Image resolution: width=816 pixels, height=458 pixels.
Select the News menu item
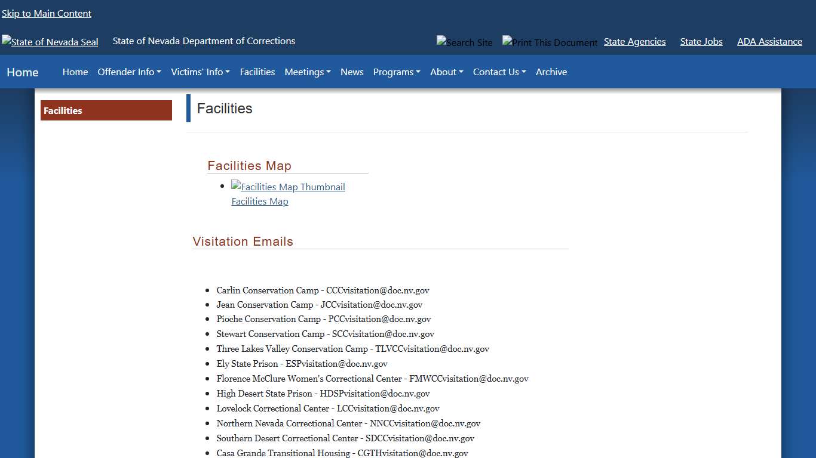[x=352, y=72]
